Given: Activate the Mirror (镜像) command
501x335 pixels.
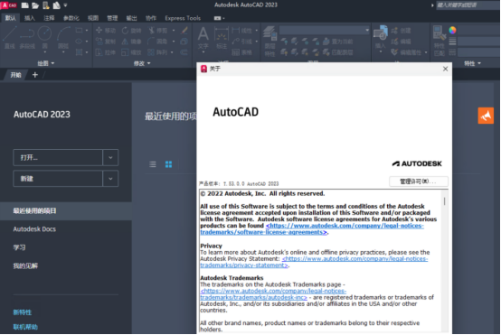Looking at the screenshot, I should pyautogui.click(x=131, y=42).
